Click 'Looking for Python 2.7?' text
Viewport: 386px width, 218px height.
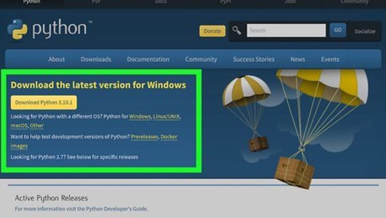pyautogui.click(x=38, y=157)
